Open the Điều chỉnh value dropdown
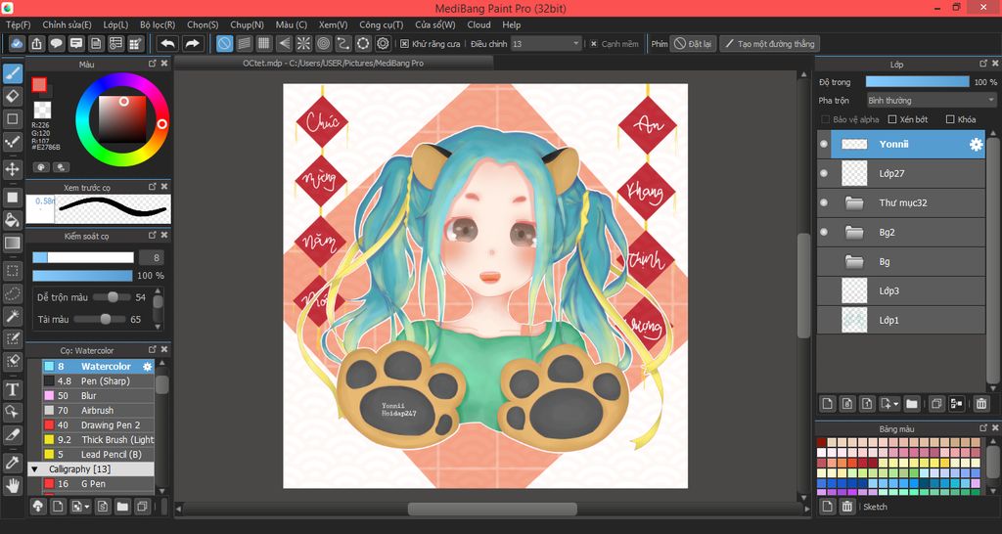 [546, 44]
